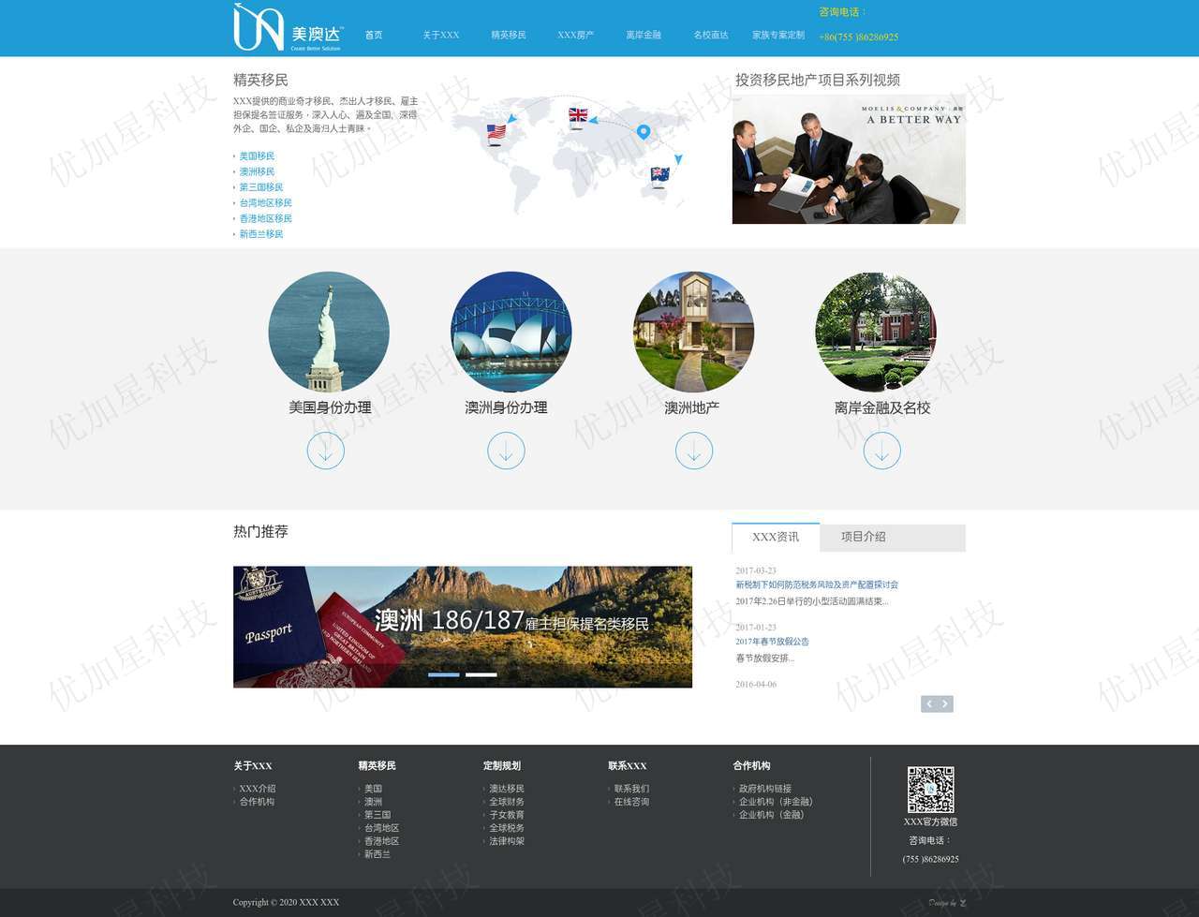The image size is (1199, 917).
Task: Open the 家族专案定制 navigation menu item
Action: coord(778,36)
